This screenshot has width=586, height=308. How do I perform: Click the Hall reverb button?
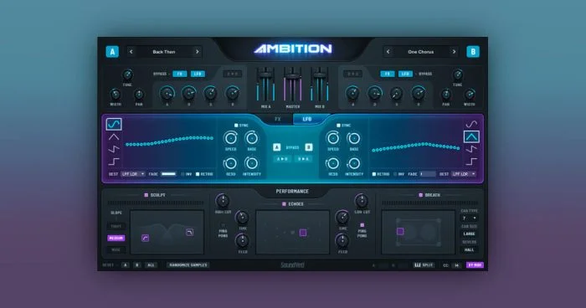469,249
